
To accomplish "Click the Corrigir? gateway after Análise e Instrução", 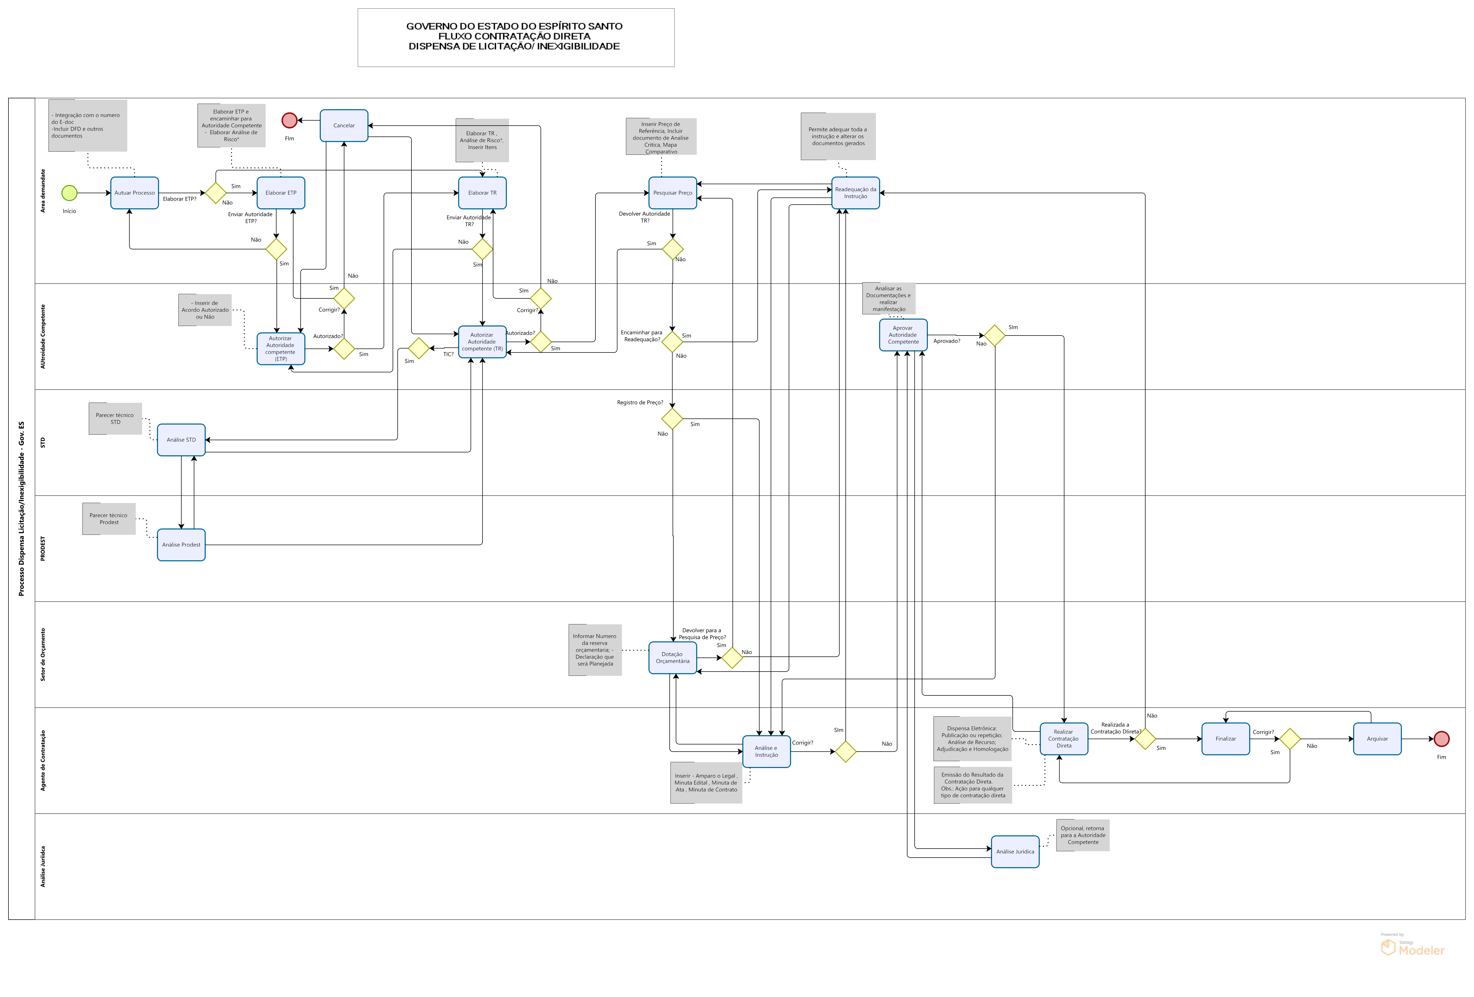I will click(845, 752).
